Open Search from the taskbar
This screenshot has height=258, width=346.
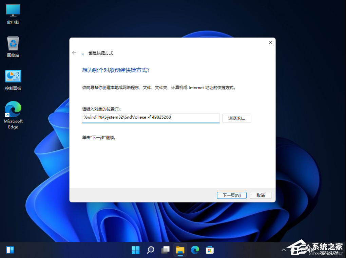(150, 250)
